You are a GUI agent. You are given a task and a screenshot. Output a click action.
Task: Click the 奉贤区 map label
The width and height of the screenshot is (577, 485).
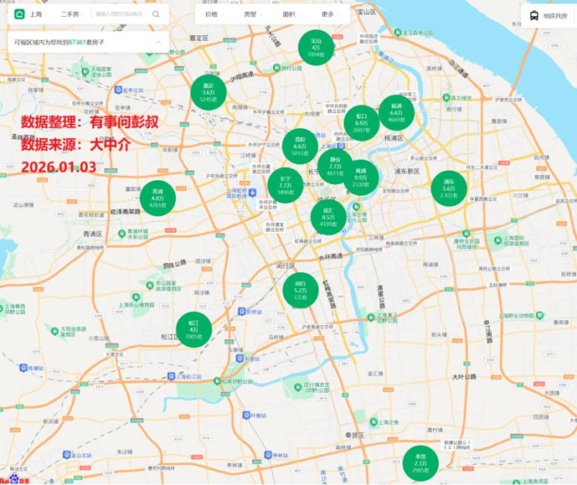click(355, 435)
